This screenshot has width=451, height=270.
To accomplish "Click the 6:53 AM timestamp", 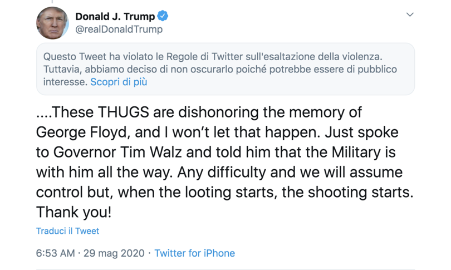I will click(55, 253).
